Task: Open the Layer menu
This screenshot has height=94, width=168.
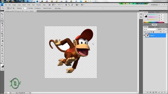Action: pos(19,5)
